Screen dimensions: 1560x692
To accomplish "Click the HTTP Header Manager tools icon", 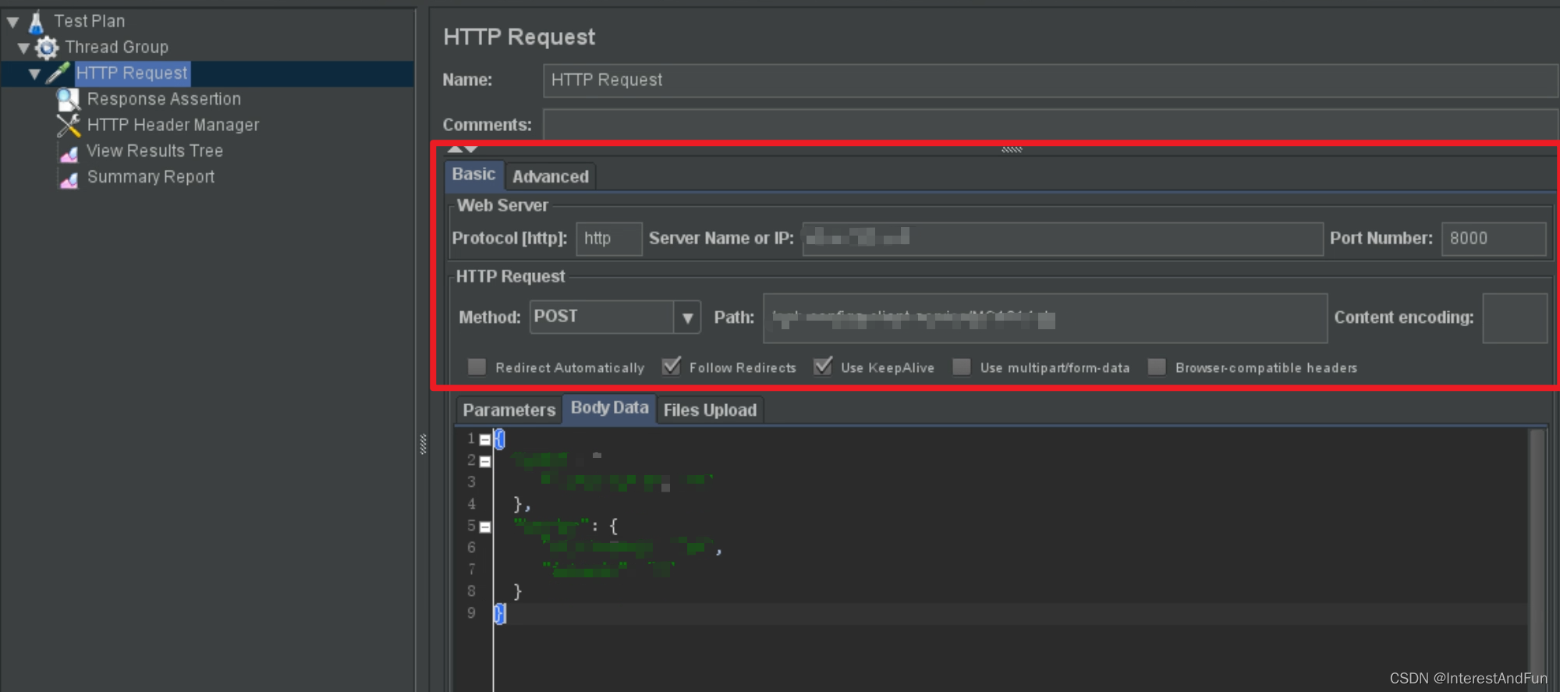I will [69, 125].
